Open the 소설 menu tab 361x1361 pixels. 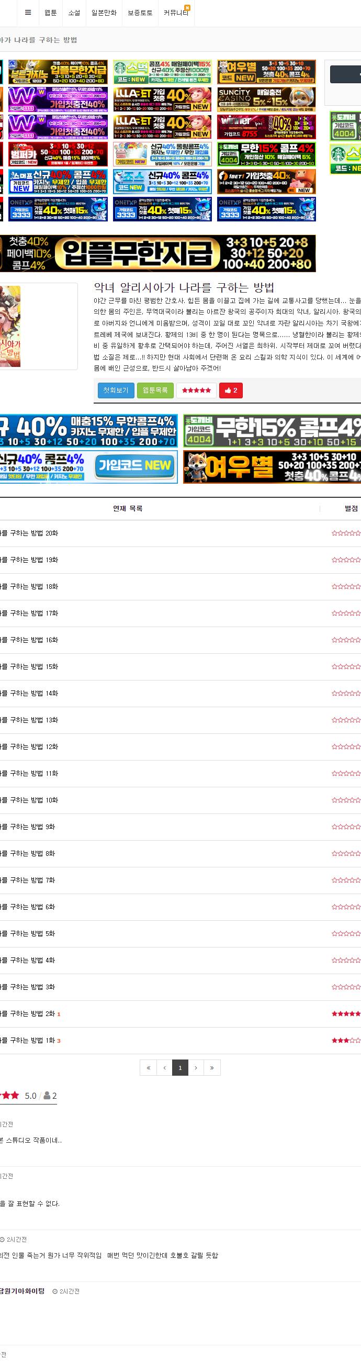pos(74,13)
